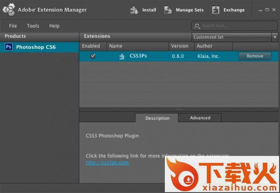Maximize the Extension Manager window
Image resolution: width=280 pixels, height=193 pixels.
267,9
